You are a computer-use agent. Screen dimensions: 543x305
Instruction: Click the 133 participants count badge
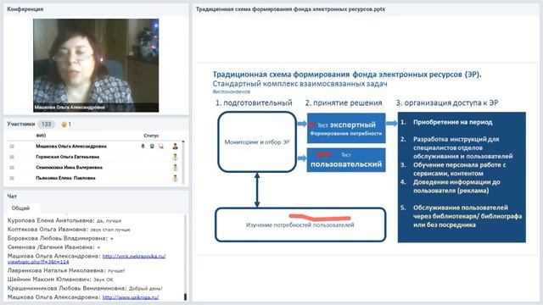(46, 125)
